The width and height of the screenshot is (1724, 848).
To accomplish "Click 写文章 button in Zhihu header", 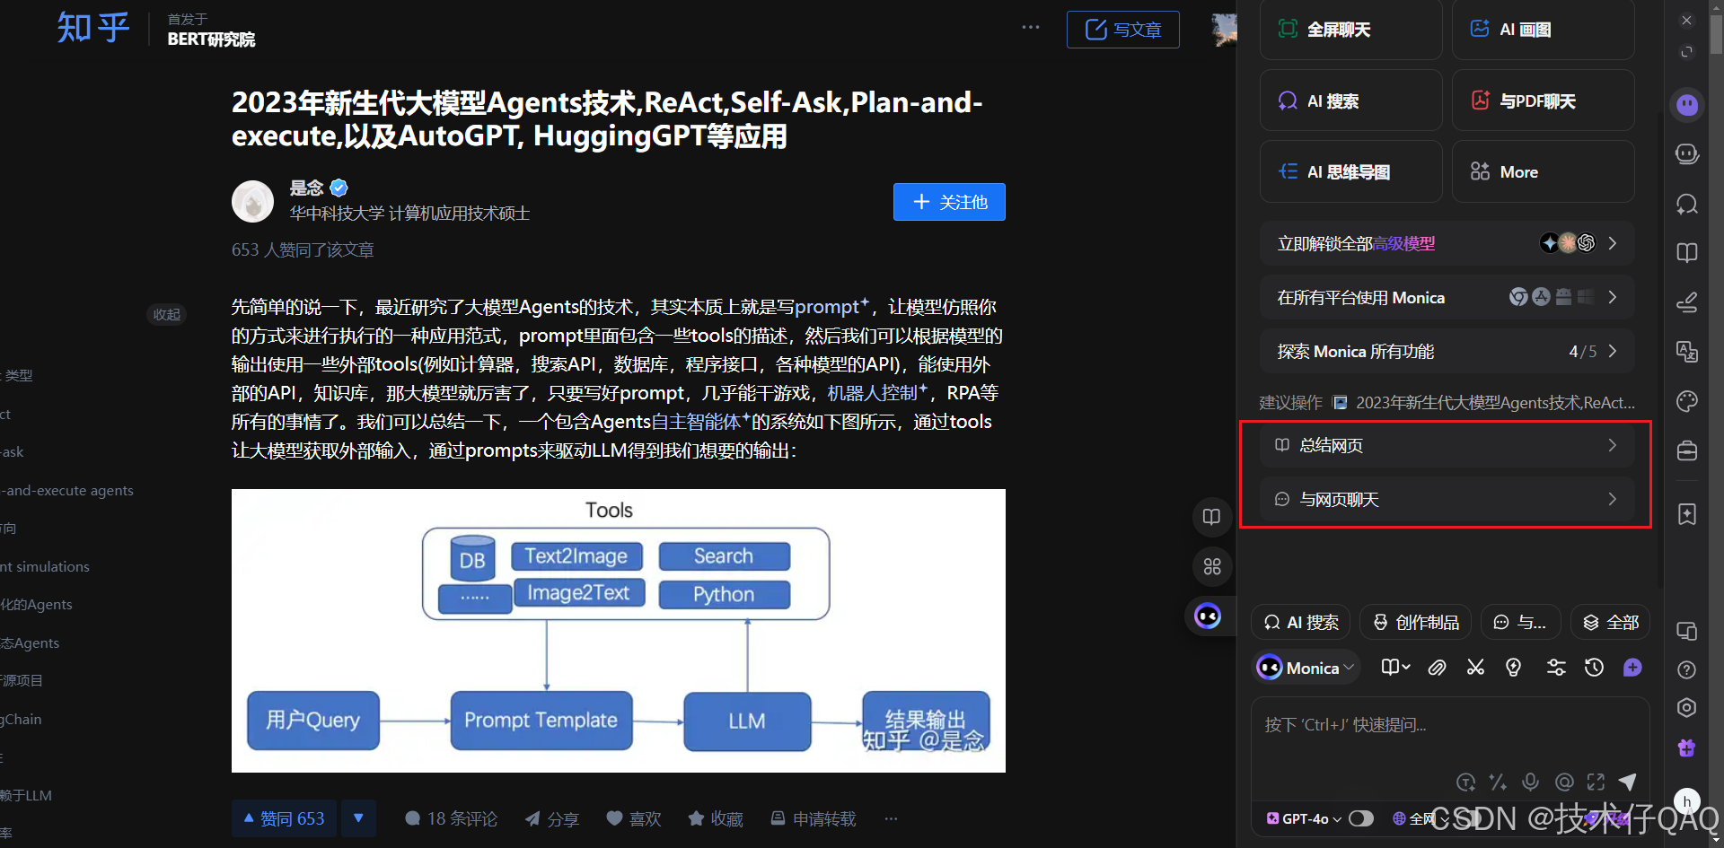I will click(1123, 30).
